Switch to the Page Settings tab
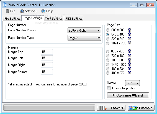This screenshot has width=157, height=114. click(33, 18)
